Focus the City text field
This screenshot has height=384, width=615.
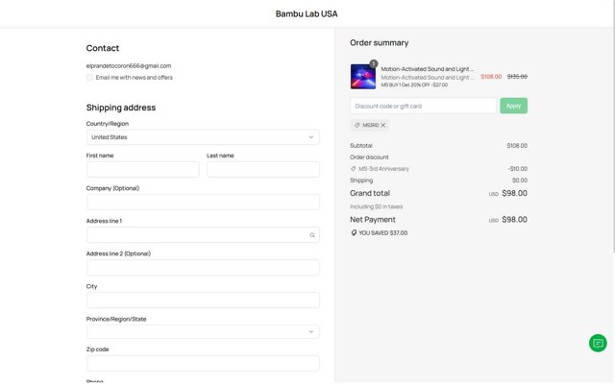click(203, 300)
